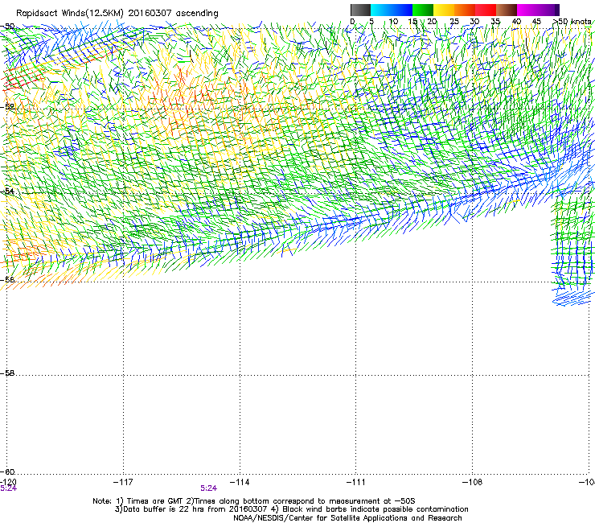Click the legend tick label '25'
The height and width of the screenshot is (523, 595).
(454, 22)
